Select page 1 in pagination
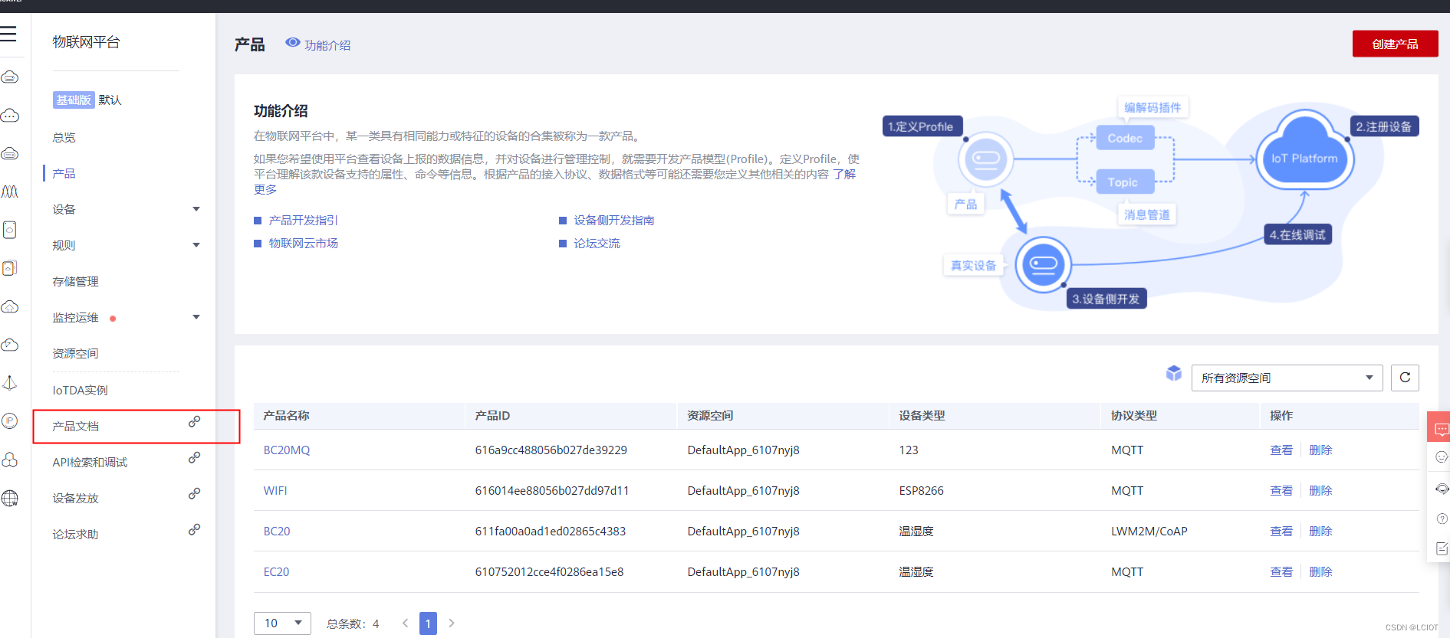This screenshot has height=638, width=1450. tap(428, 623)
